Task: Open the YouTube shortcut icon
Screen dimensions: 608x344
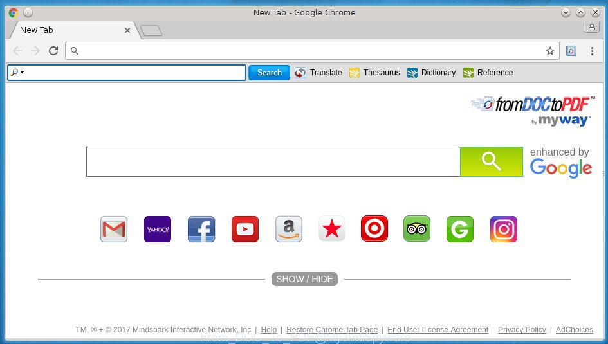Action: [245, 229]
